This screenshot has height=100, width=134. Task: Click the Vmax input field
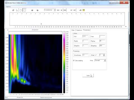tap(102, 36)
